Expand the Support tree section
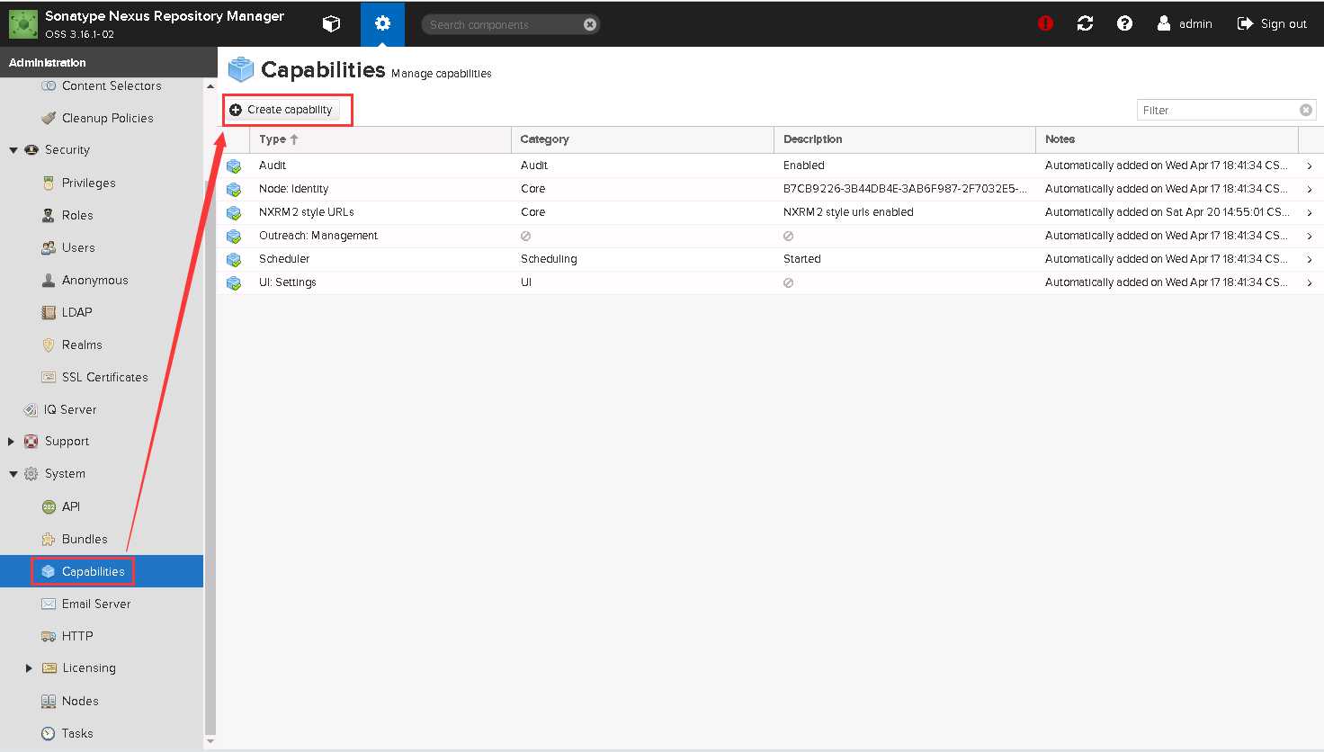Image resolution: width=1324 pixels, height=752 pixels. pos(12,442)
